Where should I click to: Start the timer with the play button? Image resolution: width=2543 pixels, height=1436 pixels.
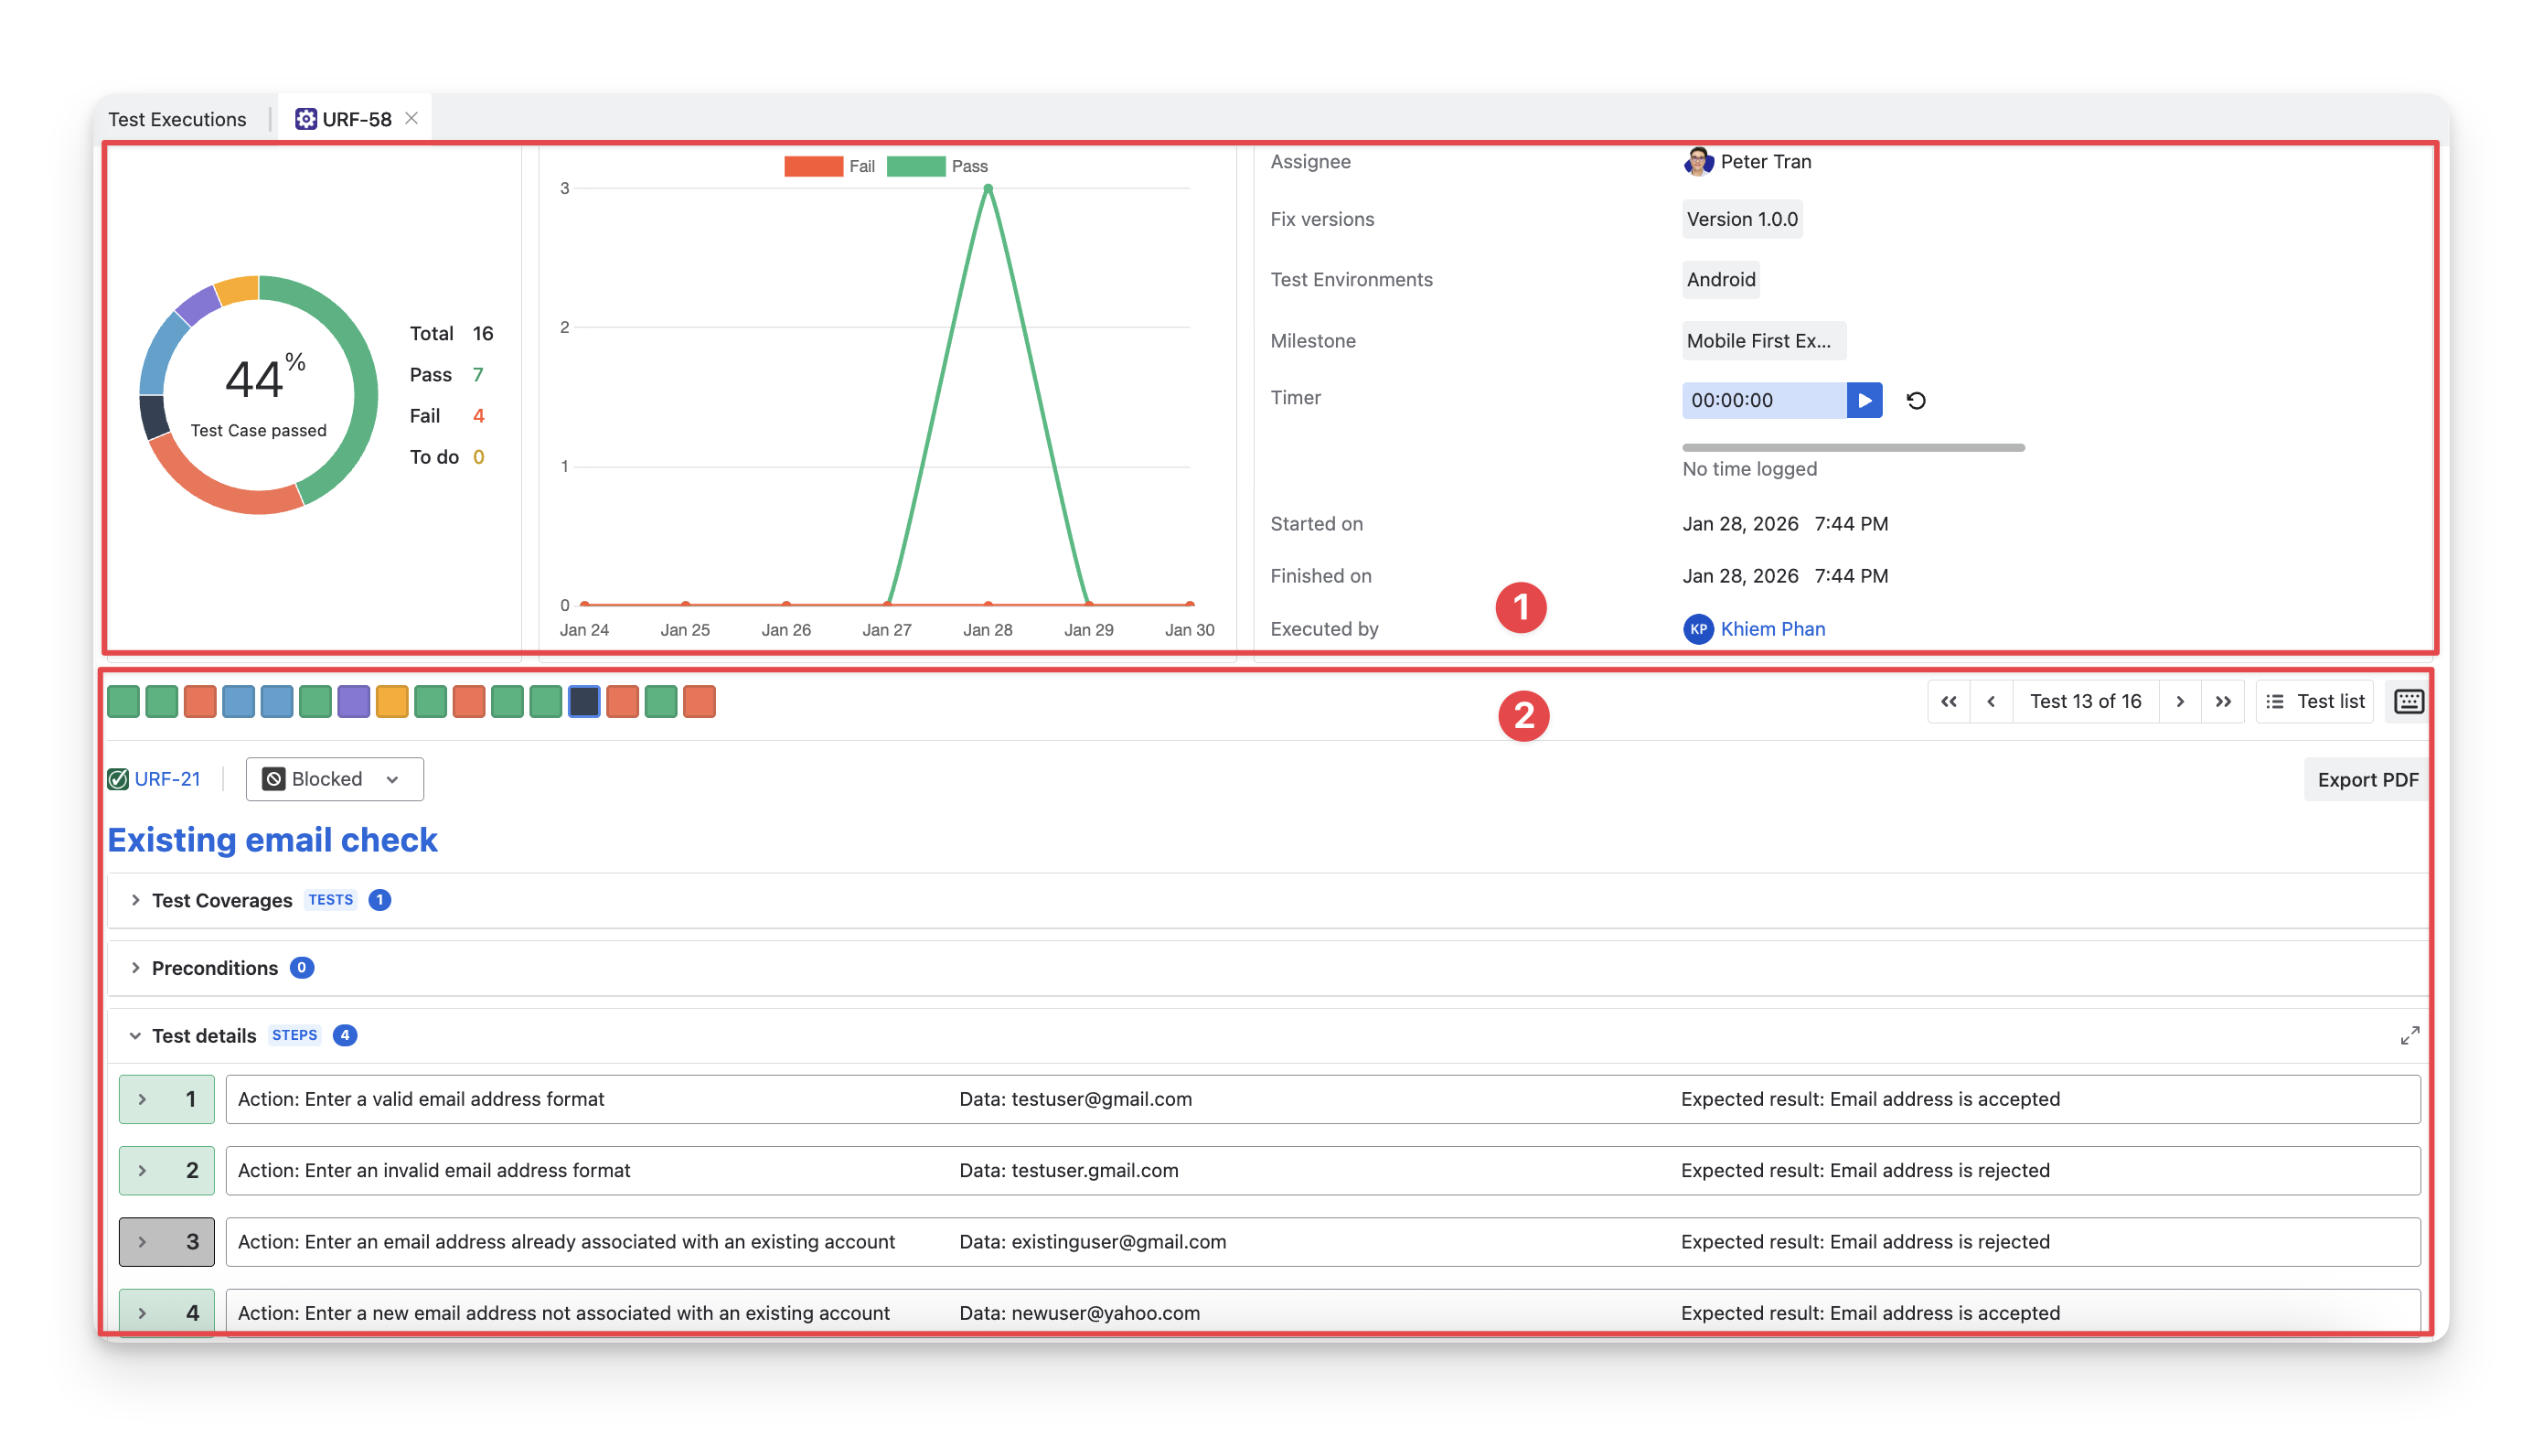(x=1864, y=400)
